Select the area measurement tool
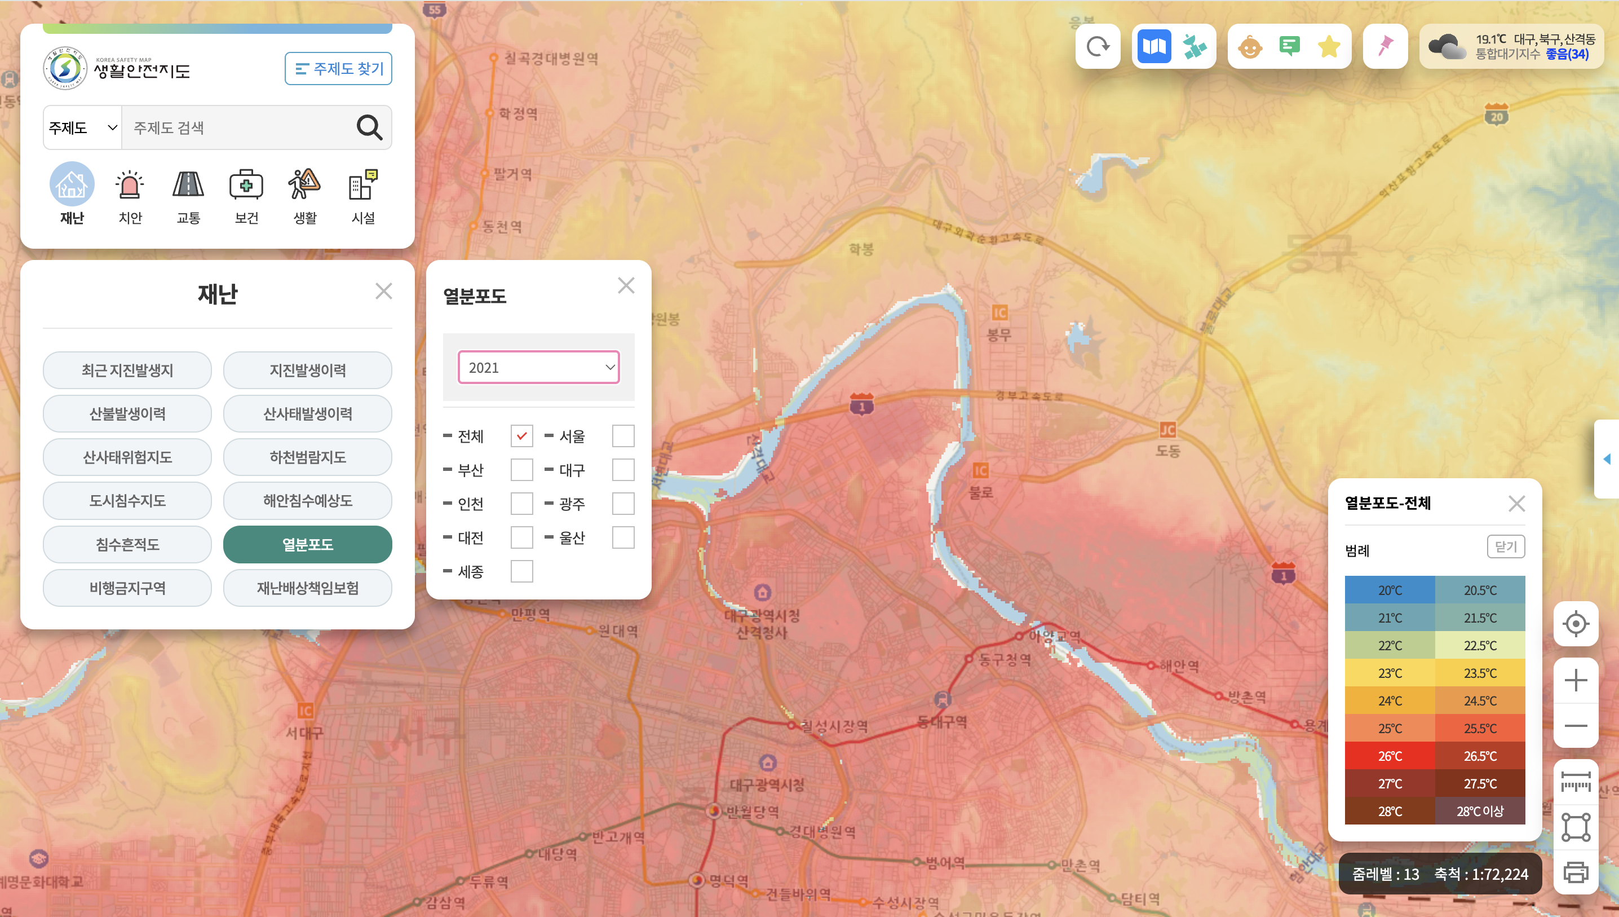Image resolution: width=1619 pixels, height=917 pixels. coord(1576,827)
